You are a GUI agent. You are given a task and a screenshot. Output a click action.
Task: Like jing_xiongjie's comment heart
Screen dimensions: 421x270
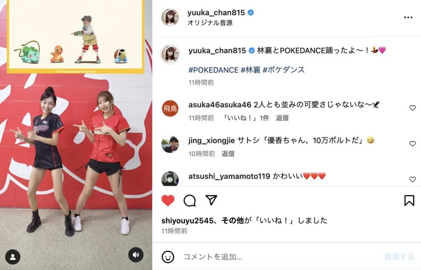(x=412, y=144)
